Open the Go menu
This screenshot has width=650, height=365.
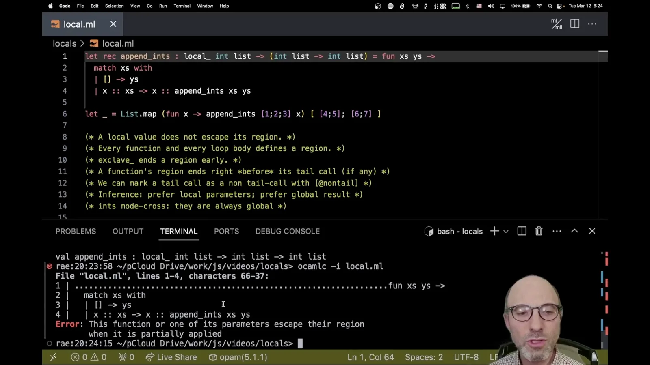pyautogui.click(x=149, y=6)
